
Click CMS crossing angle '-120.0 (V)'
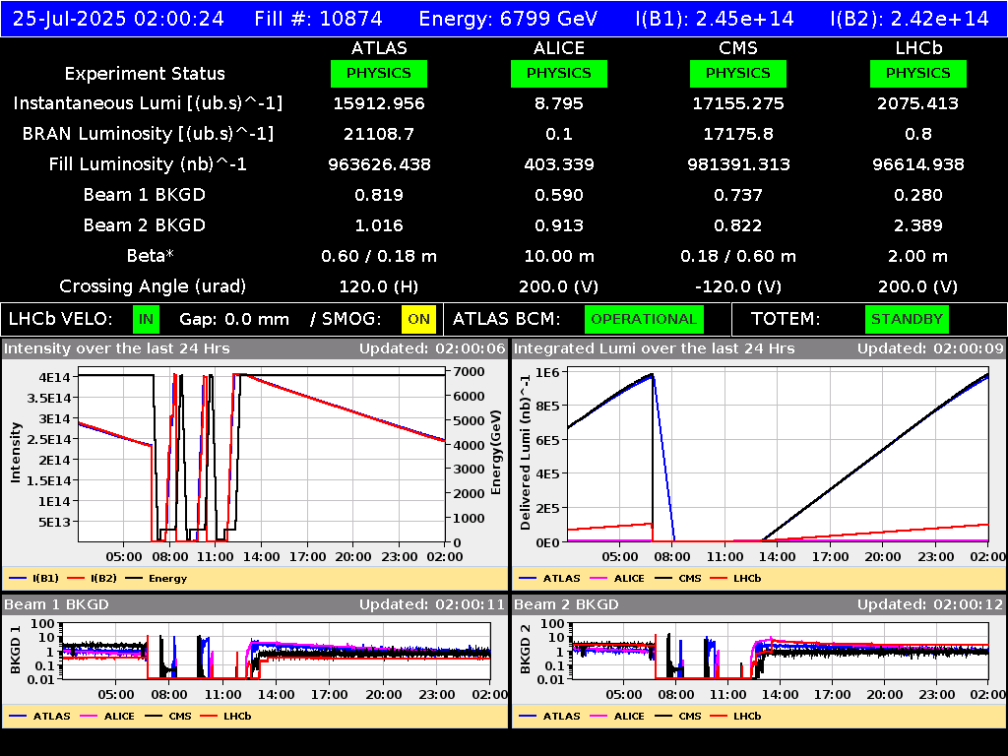(x=738, y=286)
